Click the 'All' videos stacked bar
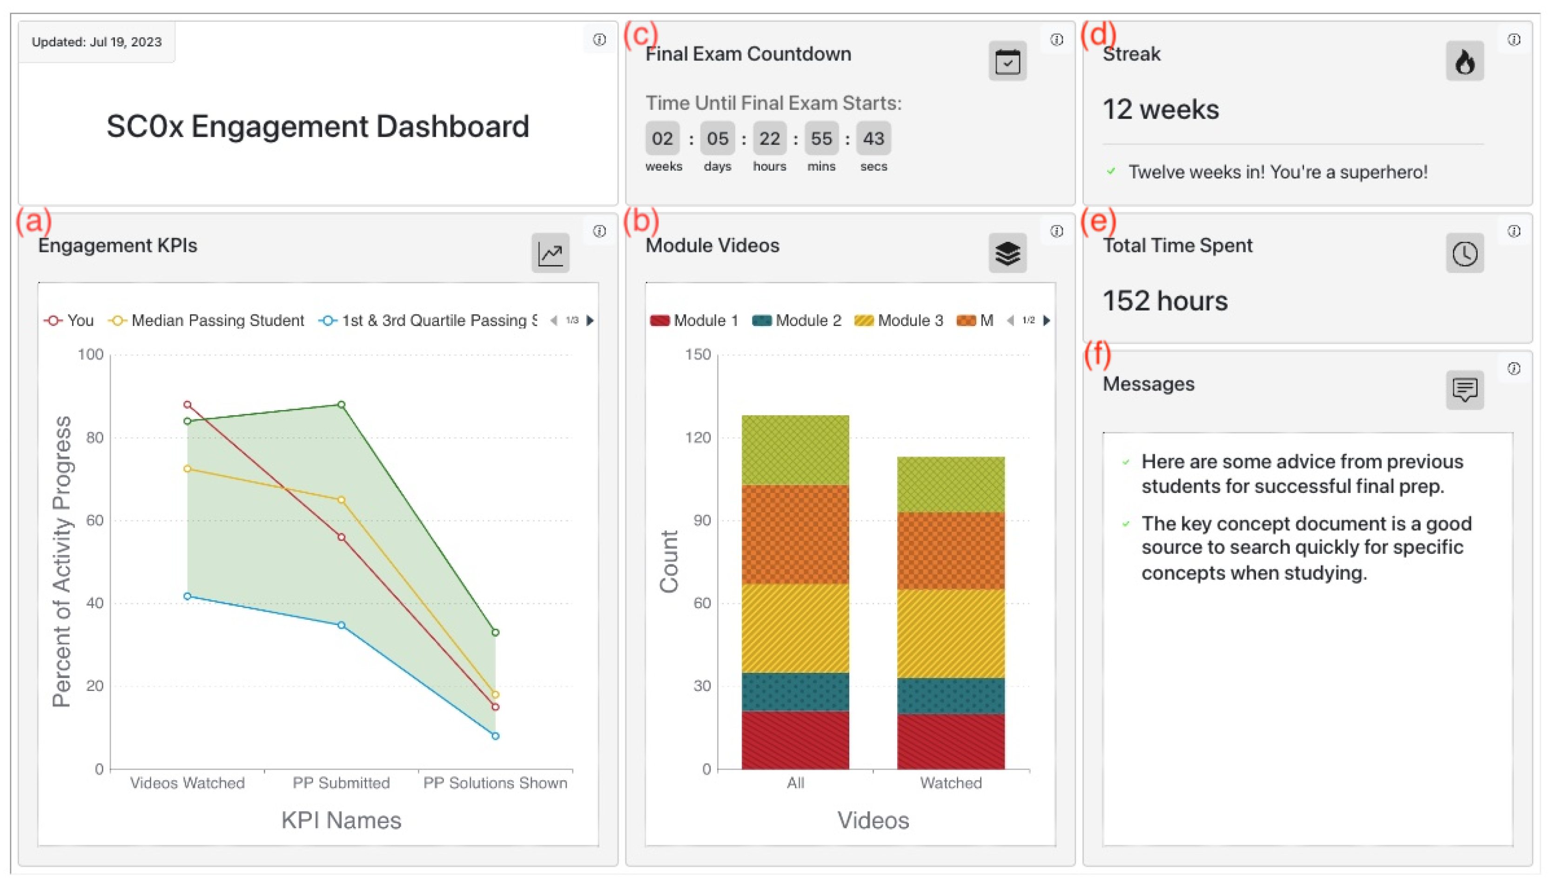Screen dimensions: 1559x883 coord(795,592)
